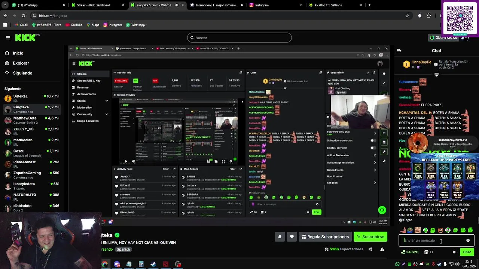Expand the chat leaderboard chevron

pos(436,75)
